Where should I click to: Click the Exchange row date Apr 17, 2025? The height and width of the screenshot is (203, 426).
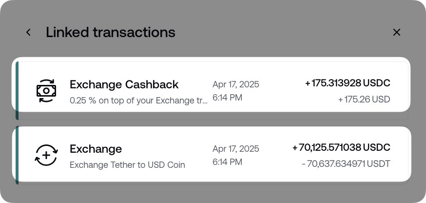click(x=236, y=149)
